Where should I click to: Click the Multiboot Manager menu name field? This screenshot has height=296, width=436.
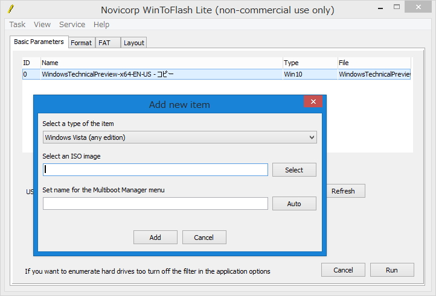coord(155,204)
